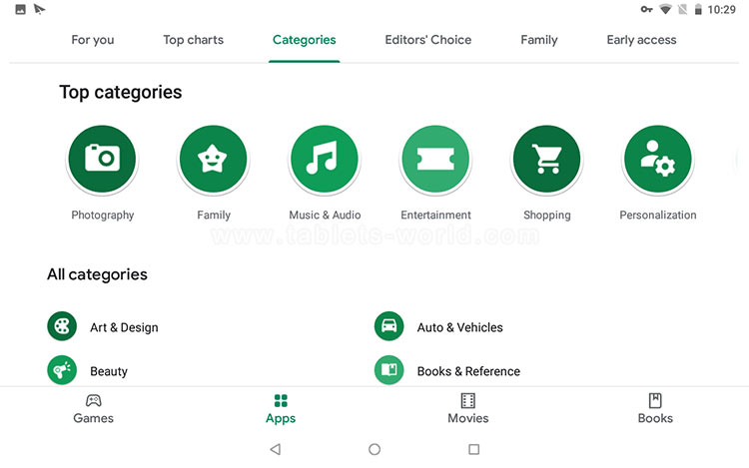Switch to the For you tab
This screenshot has width=749, height=468.
tap(93, 40)
